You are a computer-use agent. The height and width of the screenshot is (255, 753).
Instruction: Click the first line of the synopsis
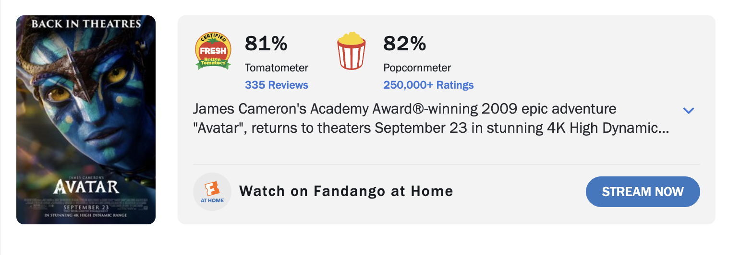tap(404, 109)
